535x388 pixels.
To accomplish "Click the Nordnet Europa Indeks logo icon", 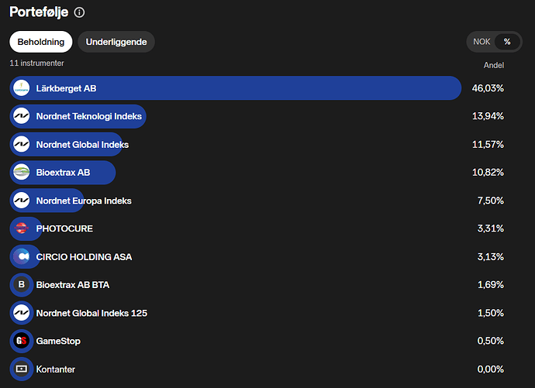I will [x=22, y=201].
